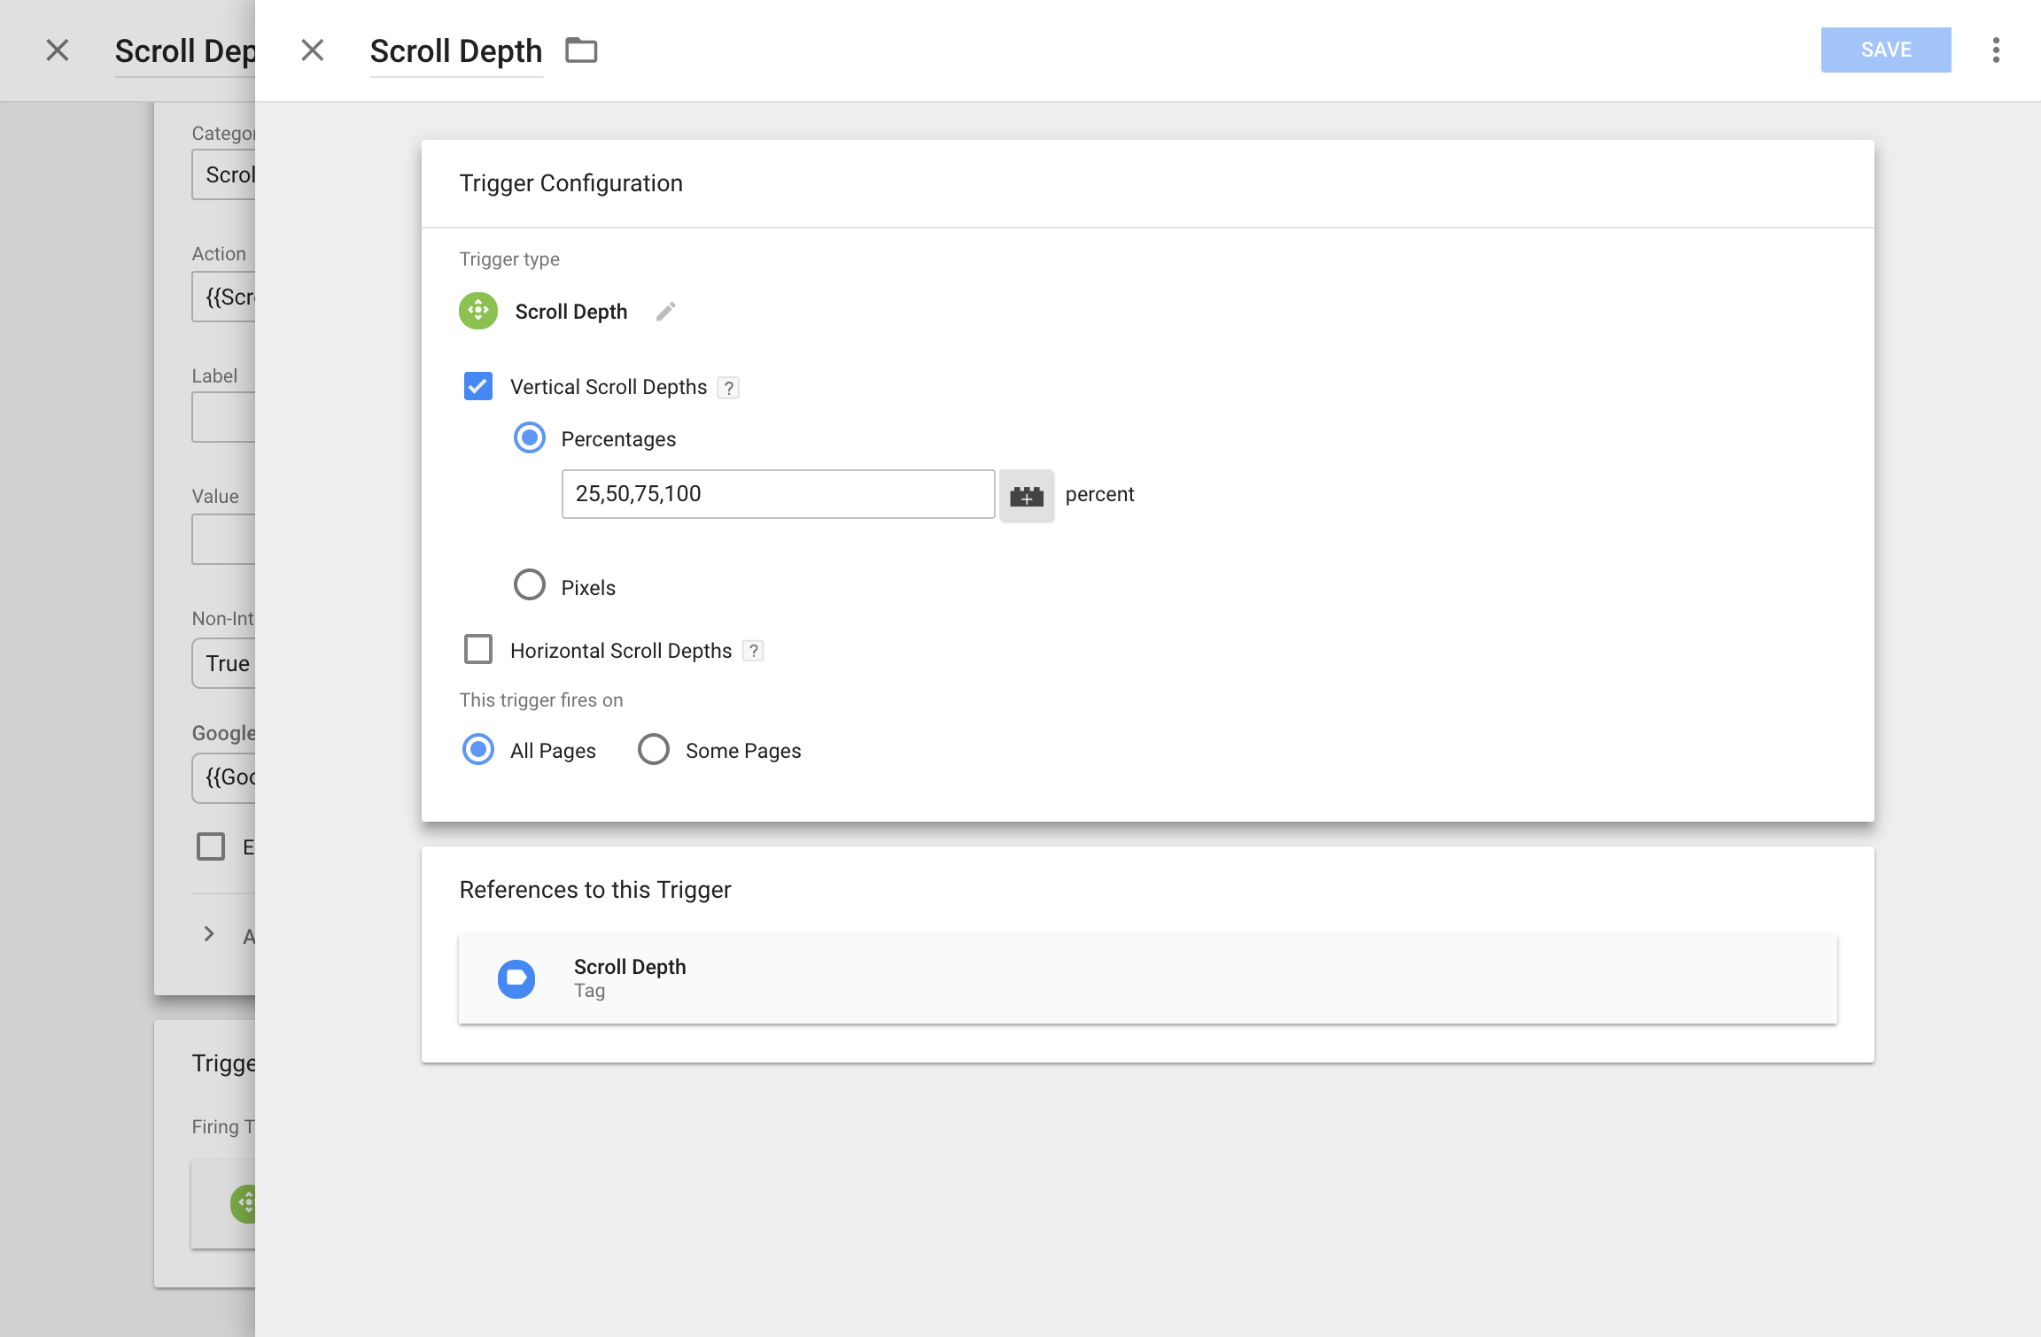
Task: Open the variable picker beside the percentages field
Action: point(1027,494)
